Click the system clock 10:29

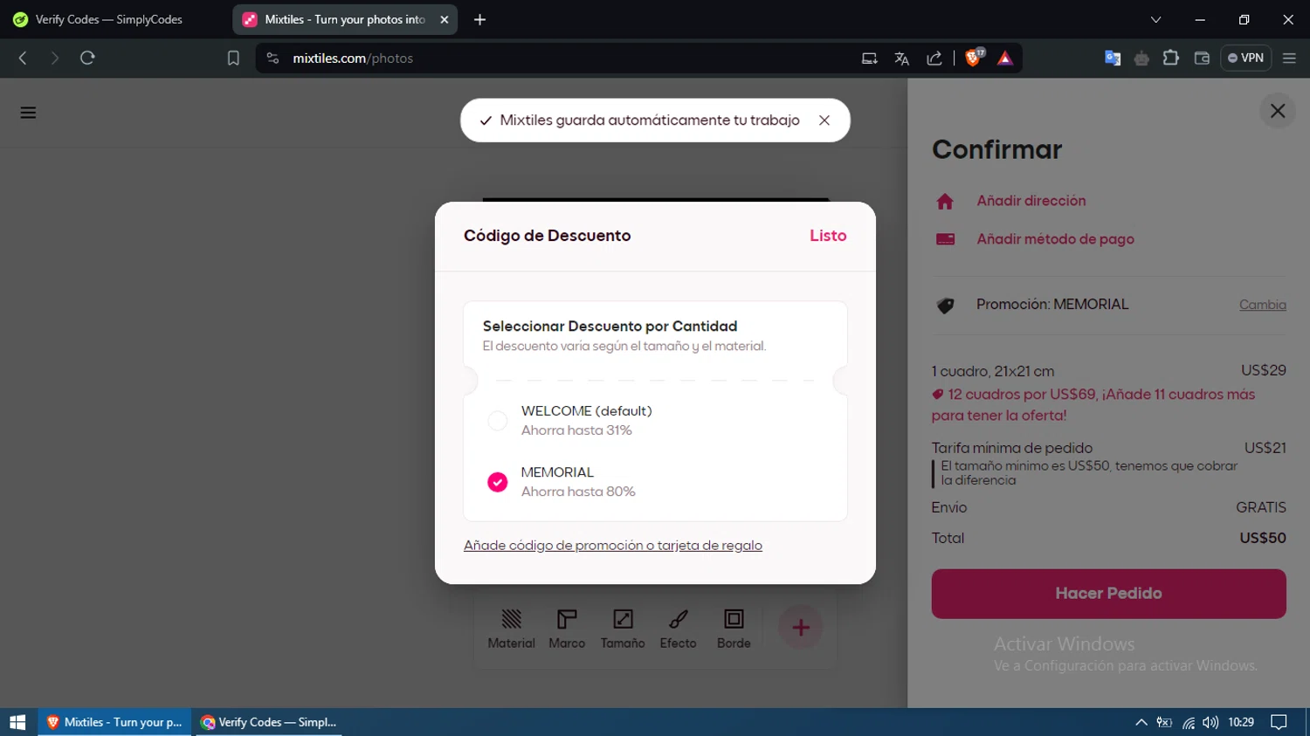pyautogui.click(x=1241, y=722)
